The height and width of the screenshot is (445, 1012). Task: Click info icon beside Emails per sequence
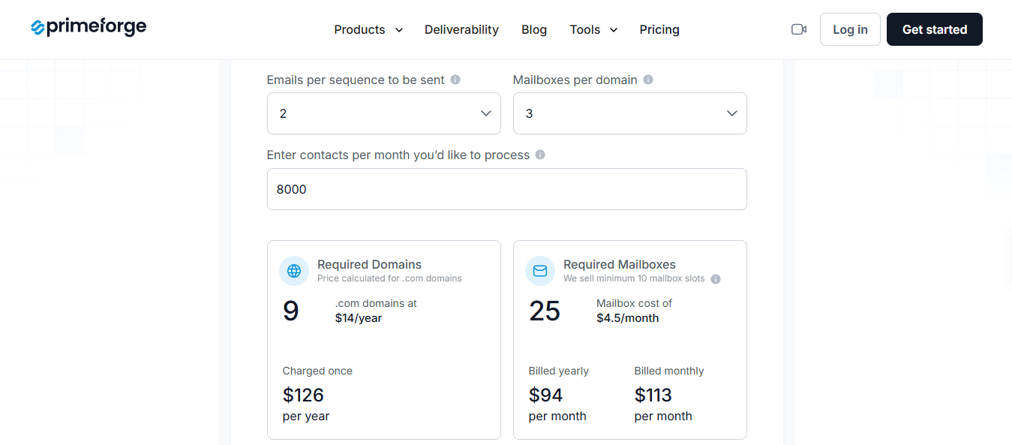[455, 80]
